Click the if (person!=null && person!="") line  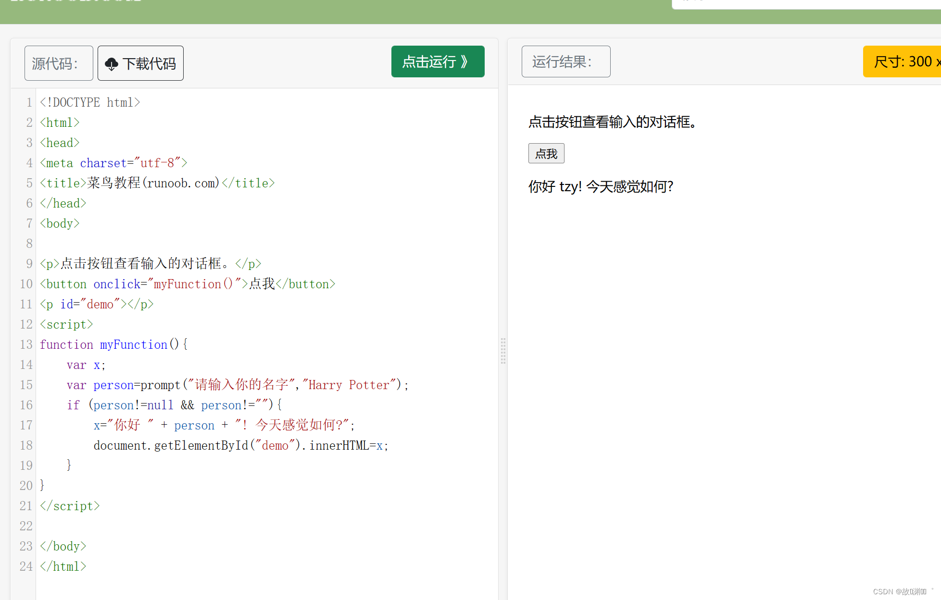pyautogui.click(x=174, y=405)
